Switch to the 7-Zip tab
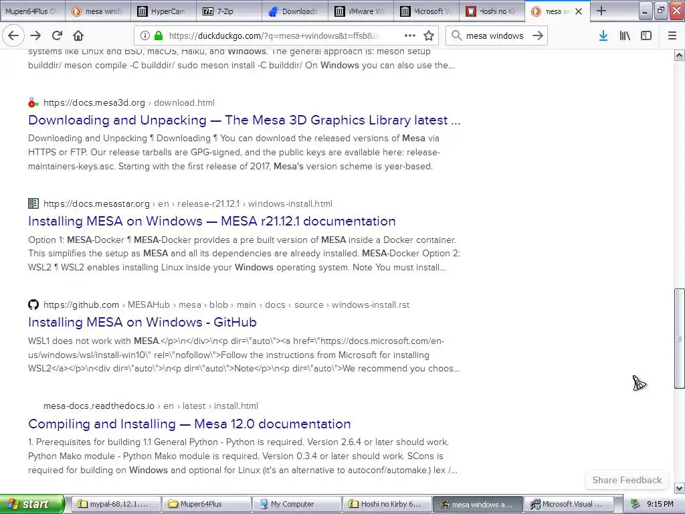Viewport: 685px width, 514px height. pyautogui.click(x=229, y=11)
